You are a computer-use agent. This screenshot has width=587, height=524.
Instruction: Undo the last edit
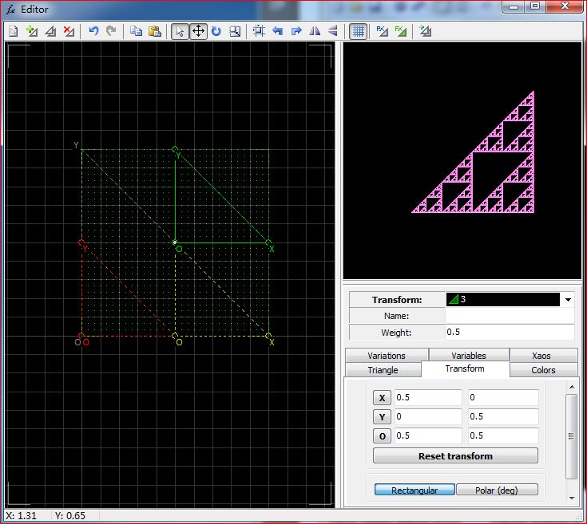93,31
